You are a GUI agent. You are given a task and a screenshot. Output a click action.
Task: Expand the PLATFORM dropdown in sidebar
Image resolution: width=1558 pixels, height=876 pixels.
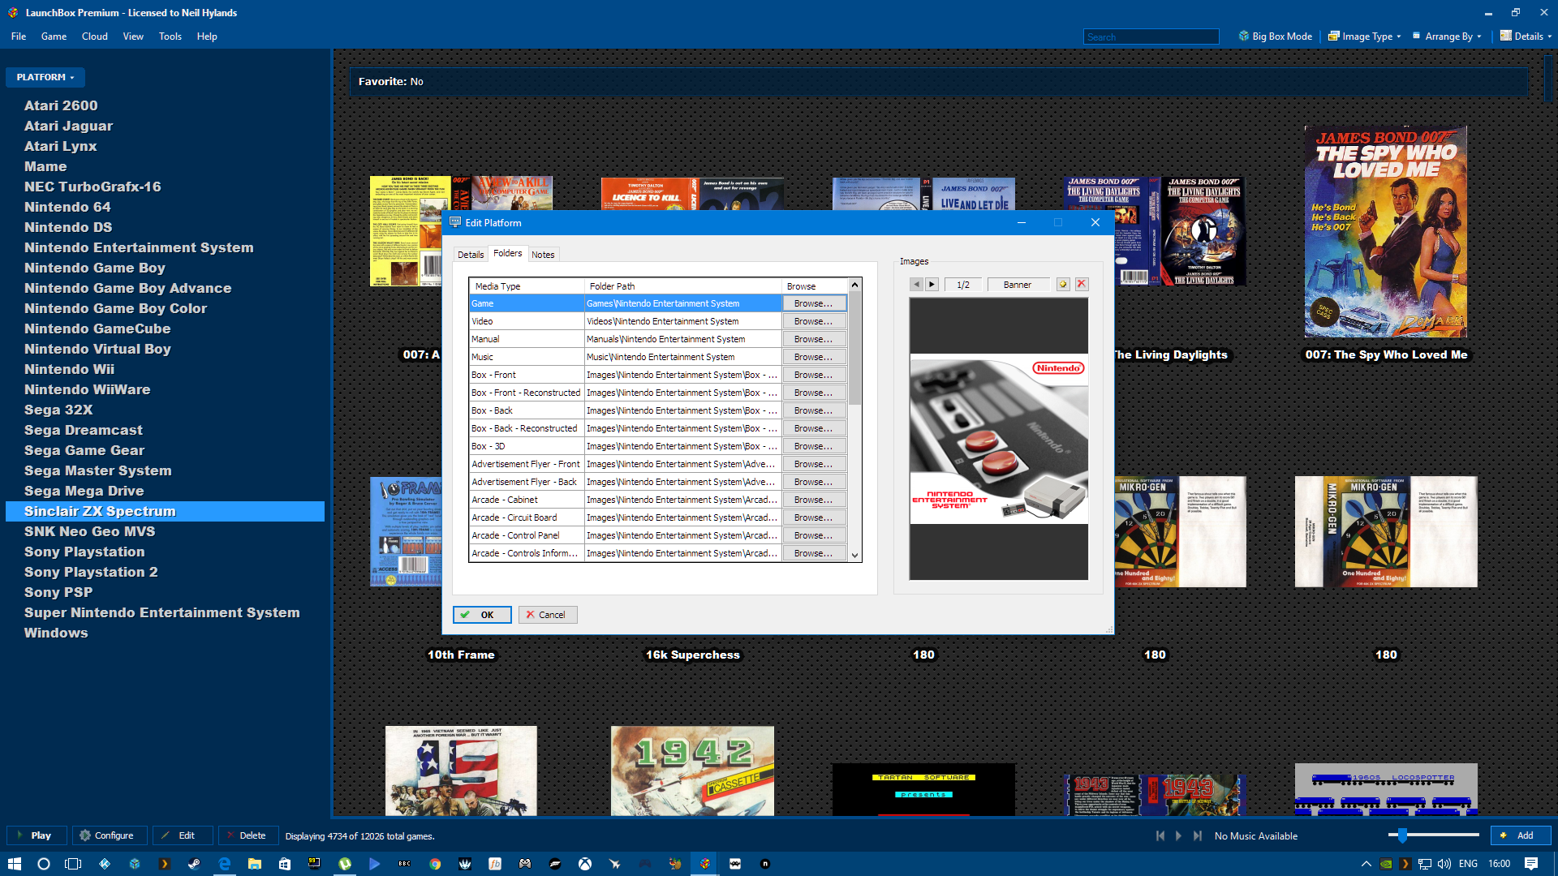point(45,77)
